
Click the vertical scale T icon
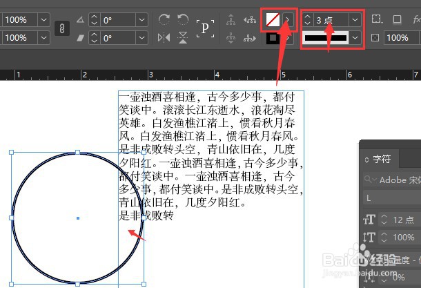click(x=369, y=237)
